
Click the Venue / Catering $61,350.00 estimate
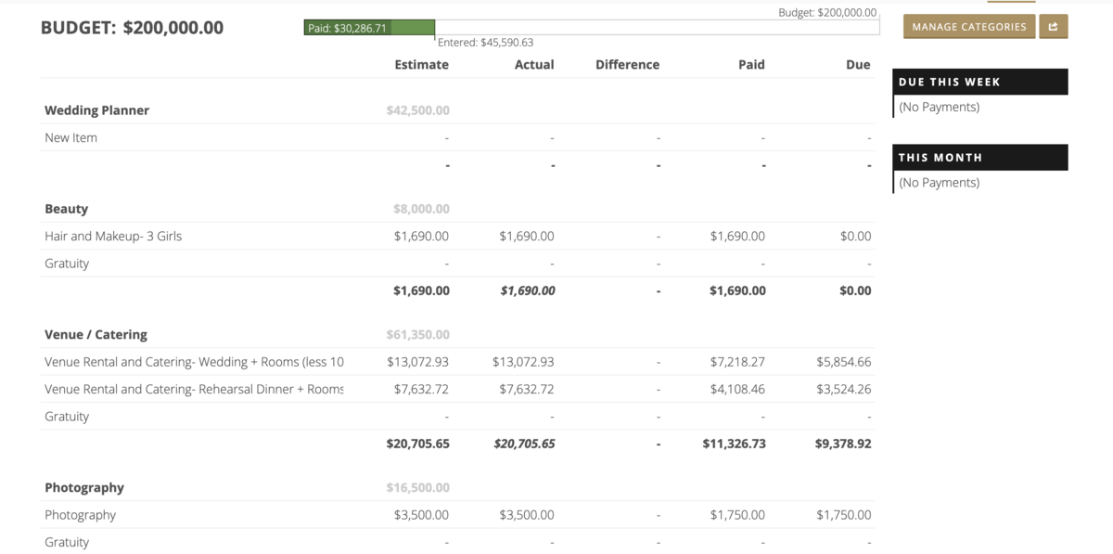click(417, 334)
